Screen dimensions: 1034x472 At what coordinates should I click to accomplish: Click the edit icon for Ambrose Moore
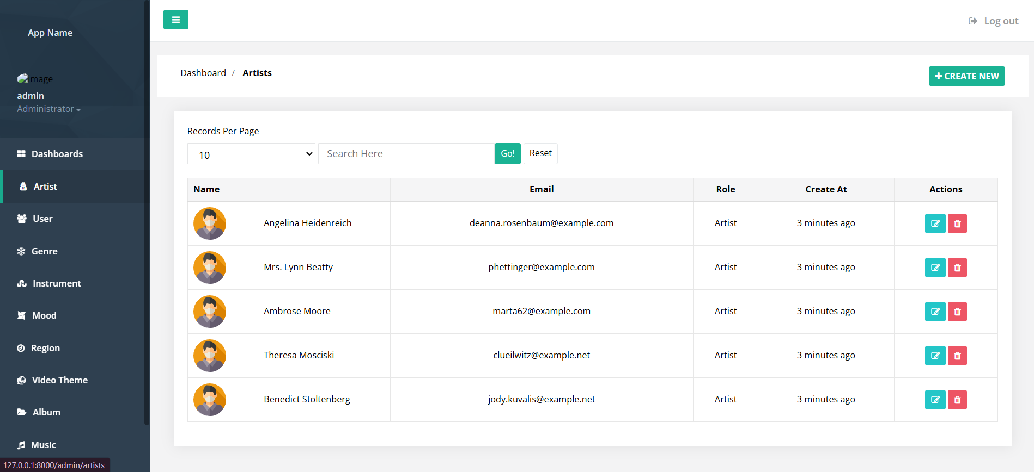pos(935,312)
